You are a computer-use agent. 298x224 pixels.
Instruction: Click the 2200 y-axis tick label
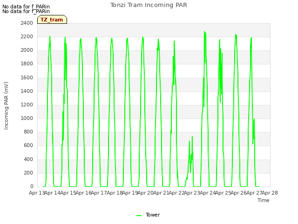coord(27,36)
